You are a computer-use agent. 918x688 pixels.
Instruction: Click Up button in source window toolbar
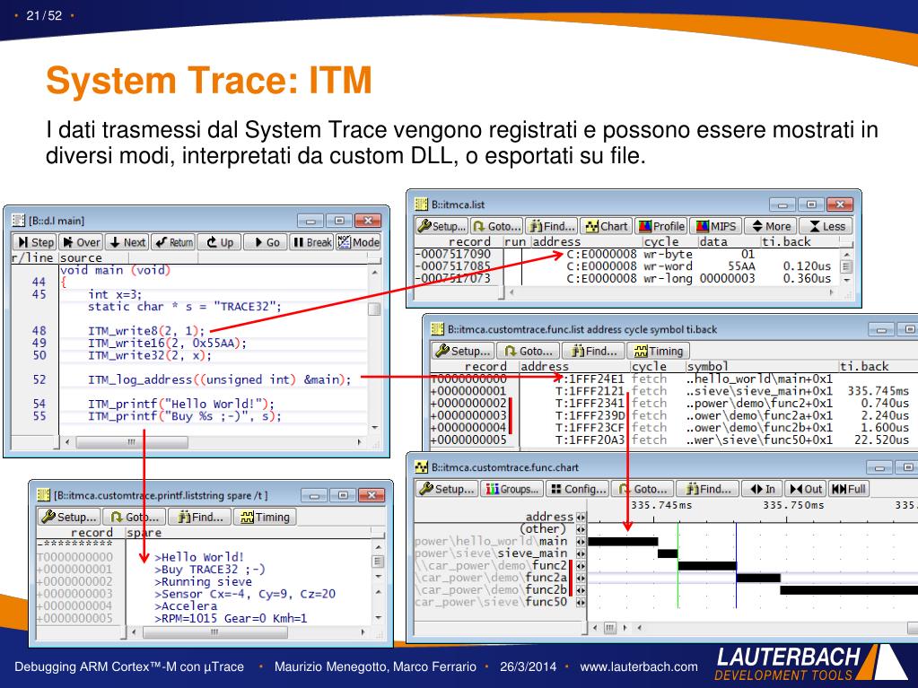[x=220, y=242]
